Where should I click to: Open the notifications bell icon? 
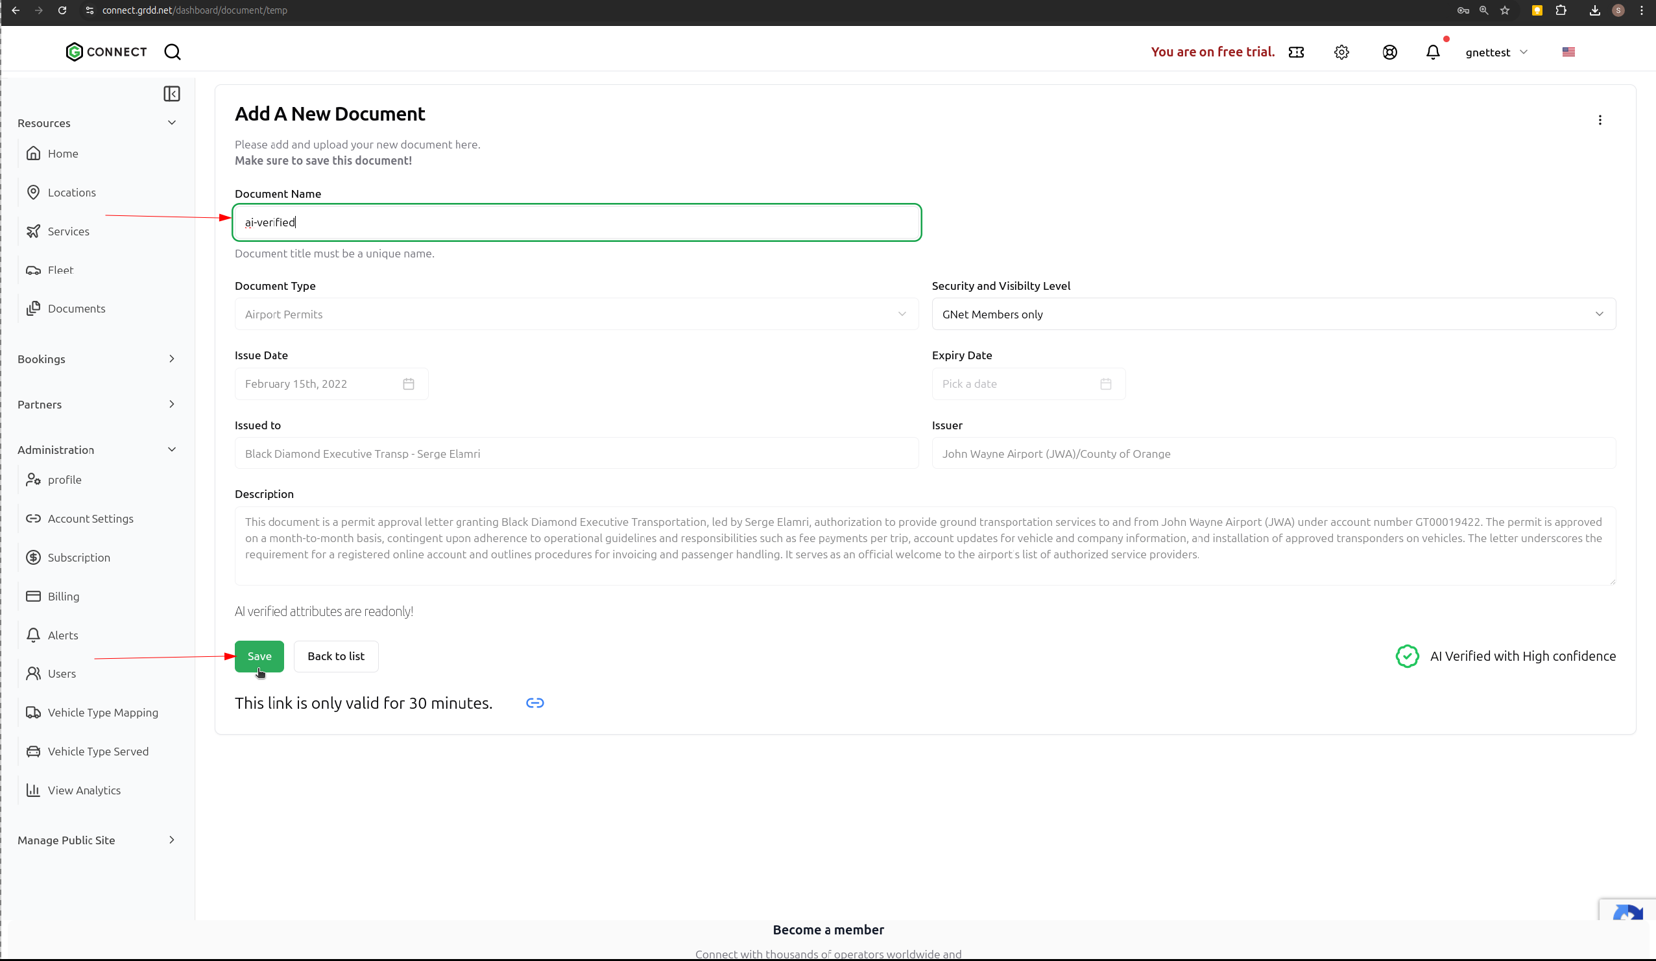(x=1433, y=52)
